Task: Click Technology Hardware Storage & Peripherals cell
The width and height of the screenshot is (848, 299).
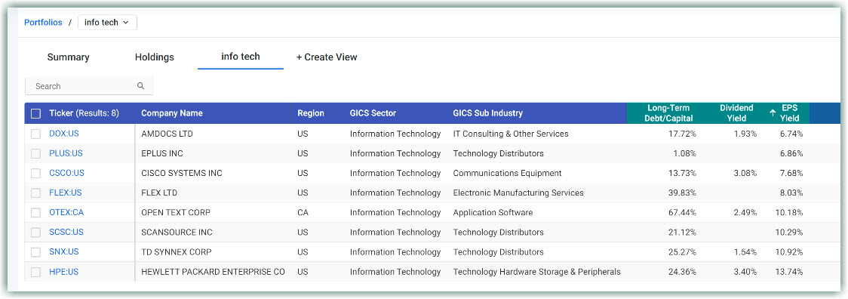Action: tap(536, 271)
